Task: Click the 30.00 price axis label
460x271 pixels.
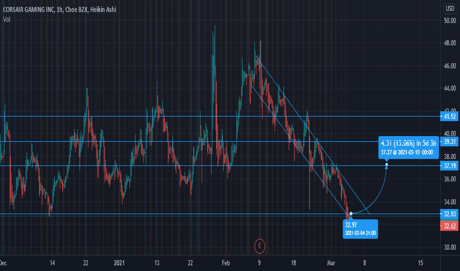Action: click(x=450, y=247)
